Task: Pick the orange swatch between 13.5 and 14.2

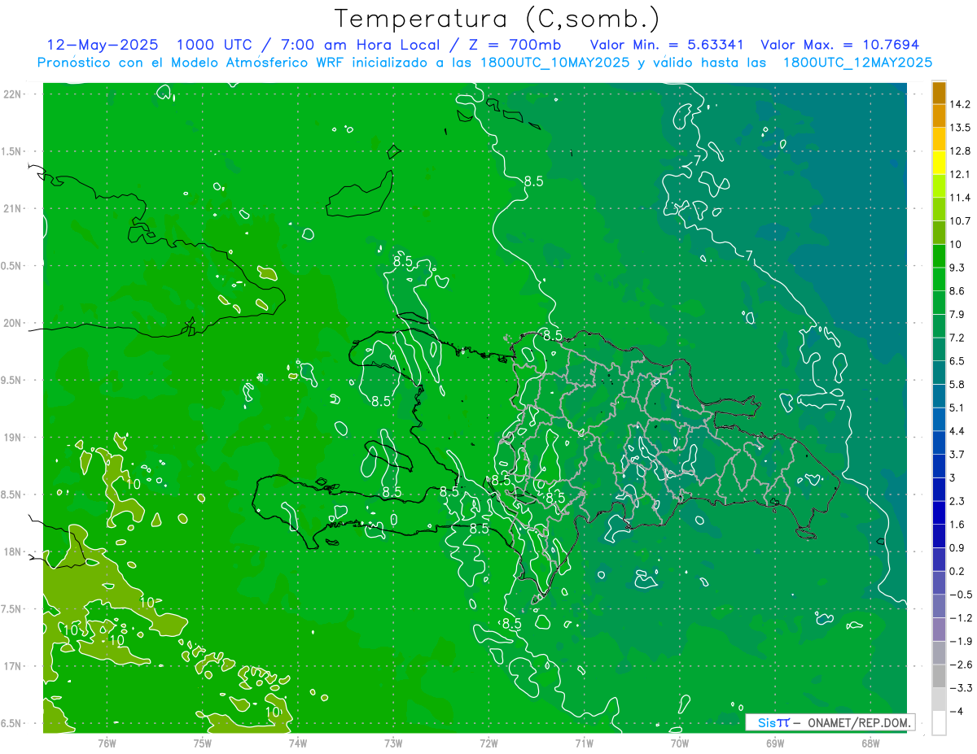Action: click(939, 116)
